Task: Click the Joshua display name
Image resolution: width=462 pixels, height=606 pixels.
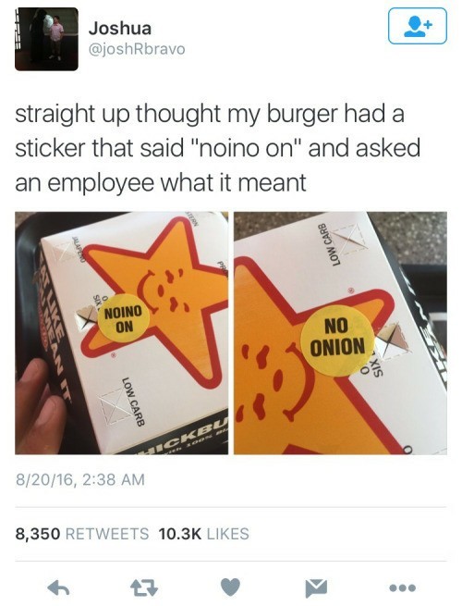Action: [120, 28]
